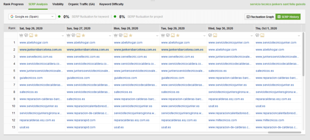
Task: Click guiatecnicos.com under Sun, Sep 27
Action: point(78,78)
